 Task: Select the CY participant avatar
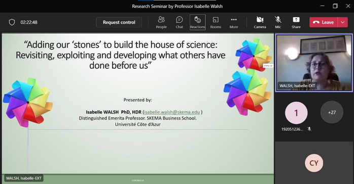(314, 163)
